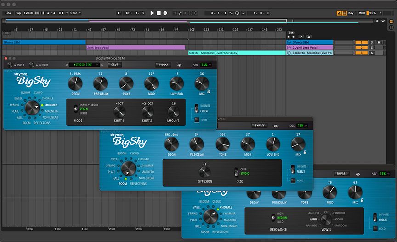
Task: Toggle track 2 activator button
Action: (361, 48)
